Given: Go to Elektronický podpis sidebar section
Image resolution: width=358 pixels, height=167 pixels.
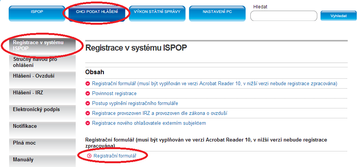Looking at the screenshot, I should tap(42, 113).
